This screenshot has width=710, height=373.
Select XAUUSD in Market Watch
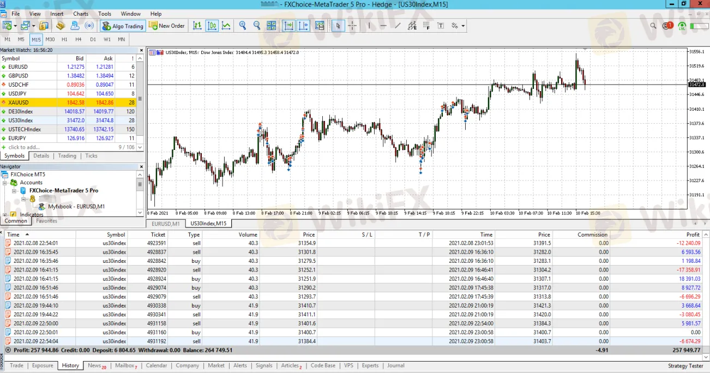(68, 103)
